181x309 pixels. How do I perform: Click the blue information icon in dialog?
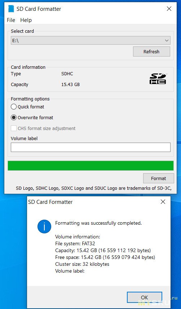pyautogui.click(x=44, y=227)
